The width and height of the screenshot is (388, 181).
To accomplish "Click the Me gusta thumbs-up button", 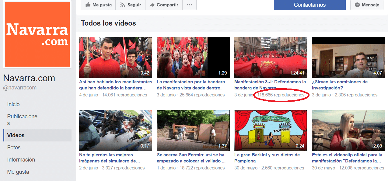I will point(98,5).
